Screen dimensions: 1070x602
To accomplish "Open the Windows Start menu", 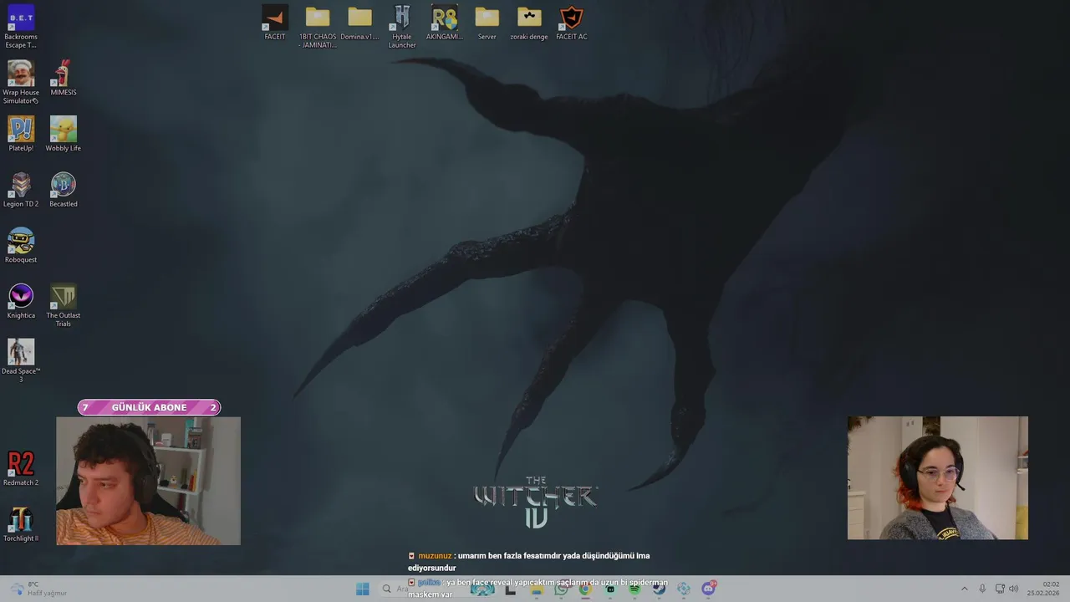I will 363,589.
